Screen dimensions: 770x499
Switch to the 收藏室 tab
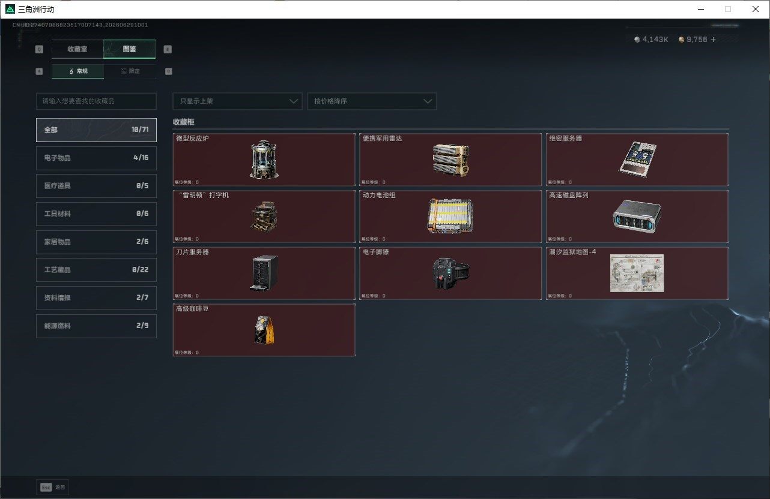77,49
